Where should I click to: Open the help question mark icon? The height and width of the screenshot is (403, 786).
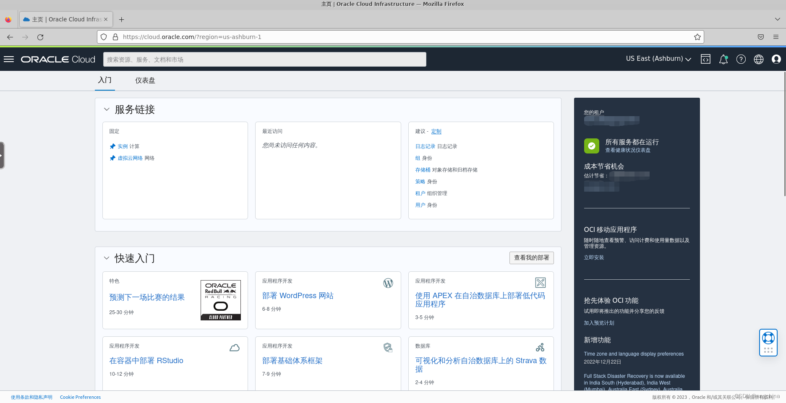point(741,59)
